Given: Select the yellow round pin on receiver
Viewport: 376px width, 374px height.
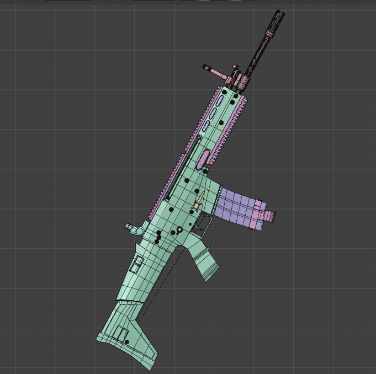Looking at the screenshot, I should (x=179, y=230).
